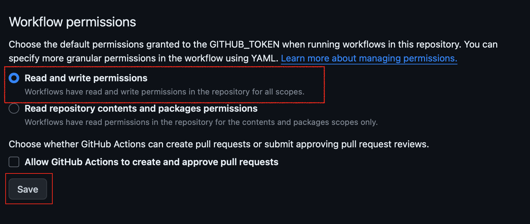Click the Workflow permissions heading
530x224 pixels.
point(72,21)
